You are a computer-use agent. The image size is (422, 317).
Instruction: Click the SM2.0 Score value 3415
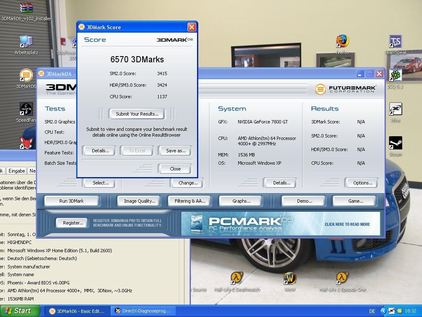pos(162,73)
